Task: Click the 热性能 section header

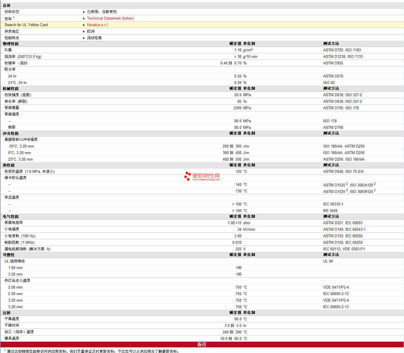Action: point(9,165)
